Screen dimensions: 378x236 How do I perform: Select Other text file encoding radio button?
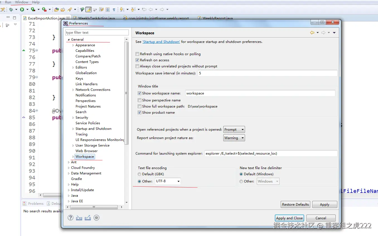coord(139,181)
